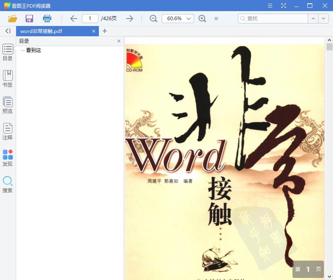Open a file with the folder icon
The height and width of the screenshot is (280, 333).
coord(12,19)
